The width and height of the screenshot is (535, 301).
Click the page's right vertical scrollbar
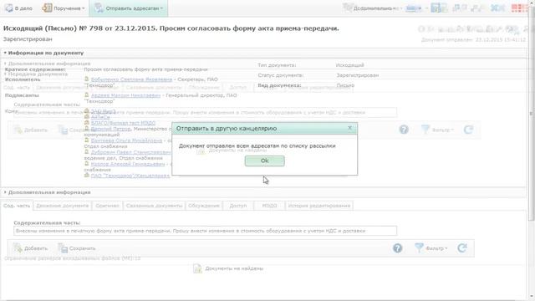click(x=531, y=114)
